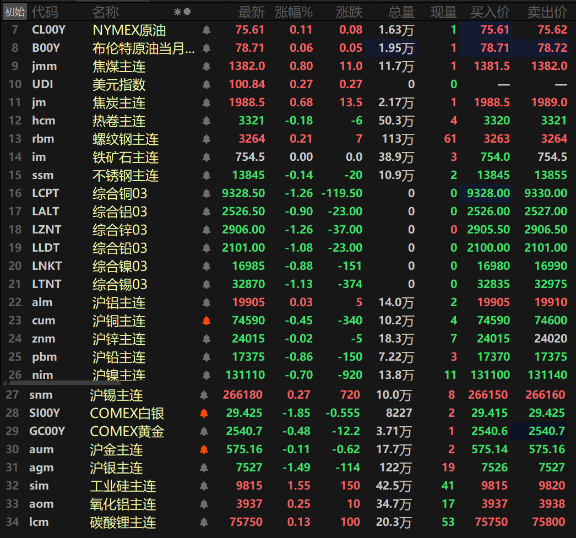Sort by the 总量 column header

(401, 12)
